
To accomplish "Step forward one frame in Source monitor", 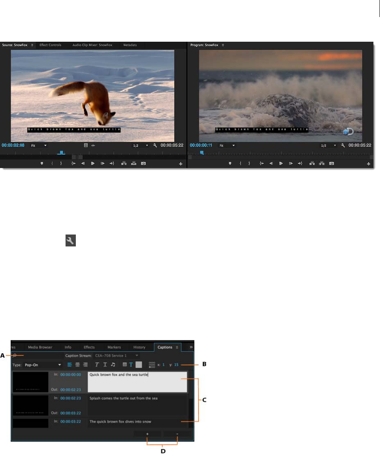I will [103, 163].
